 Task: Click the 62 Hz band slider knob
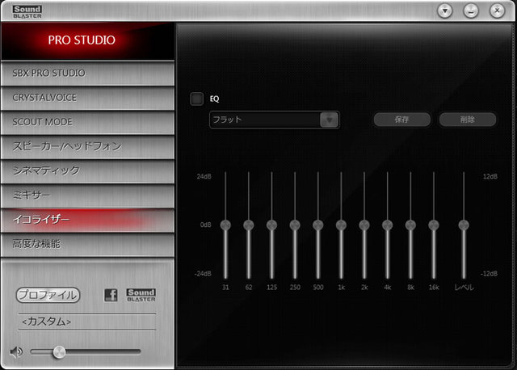coord(249,225)
